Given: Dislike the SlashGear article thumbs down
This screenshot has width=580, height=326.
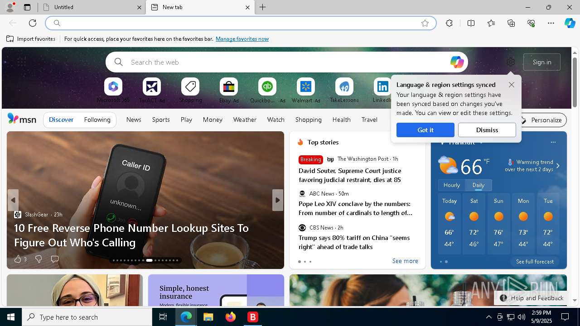Looking at the screenshot, I should click(39, 259).
